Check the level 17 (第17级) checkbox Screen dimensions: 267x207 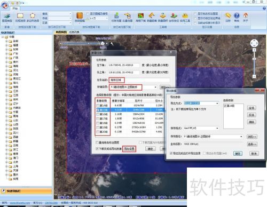(98, 118)
